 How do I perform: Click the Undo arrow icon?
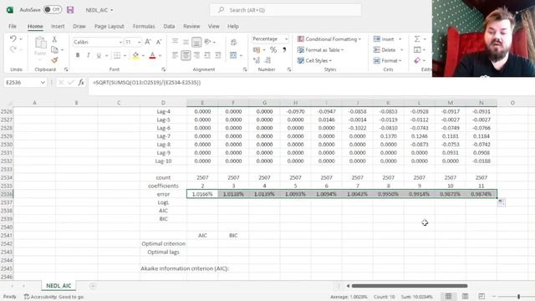tap(13, 38)
